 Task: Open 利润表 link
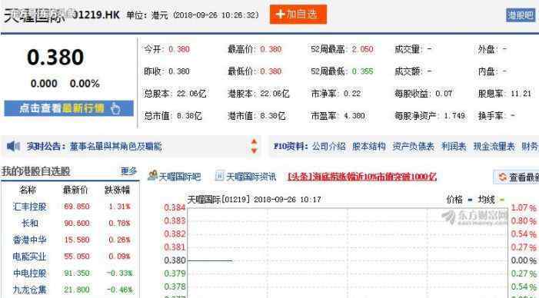click(x=454, y=147)
